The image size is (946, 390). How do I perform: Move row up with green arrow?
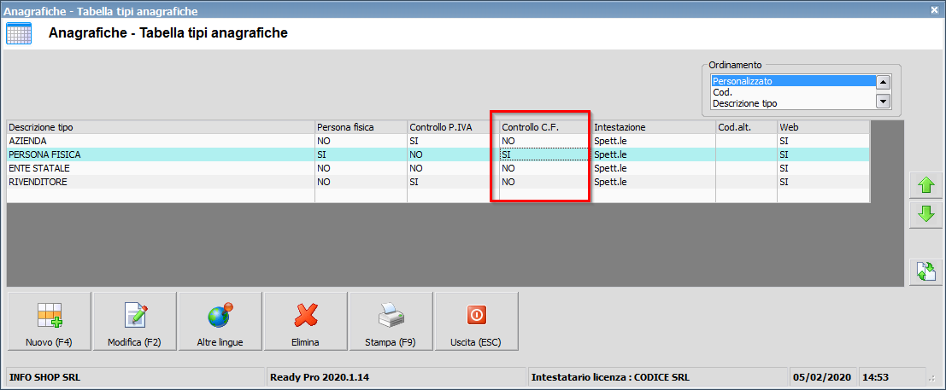925,185
